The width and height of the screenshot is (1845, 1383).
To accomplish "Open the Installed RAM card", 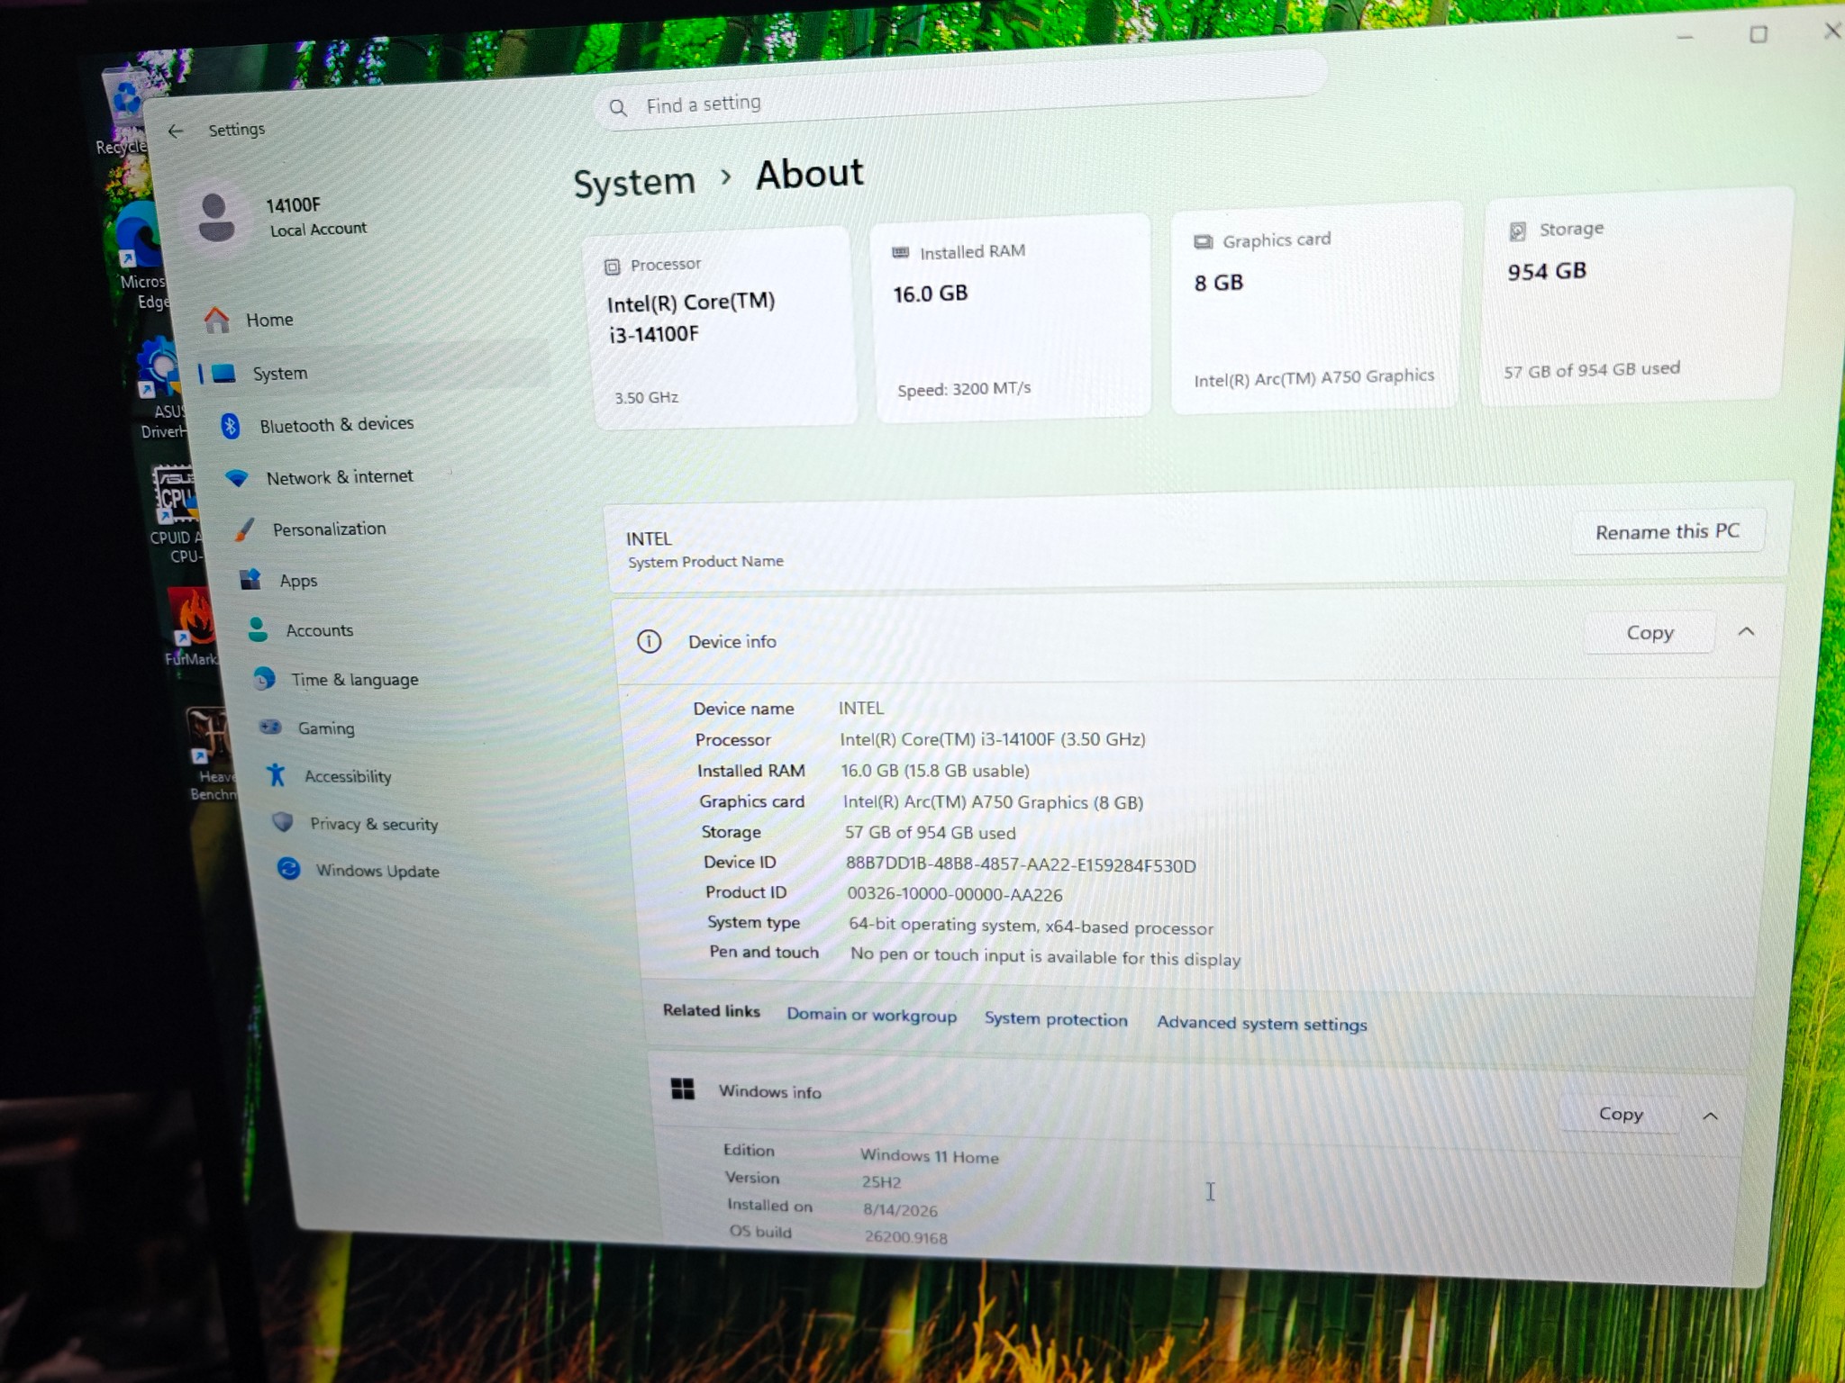I will (x=1013, y=318).
